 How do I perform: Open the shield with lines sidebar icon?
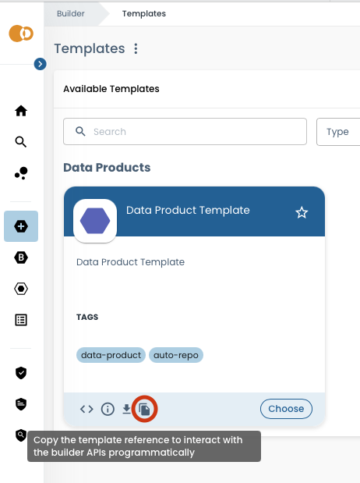tap(21, 404)
